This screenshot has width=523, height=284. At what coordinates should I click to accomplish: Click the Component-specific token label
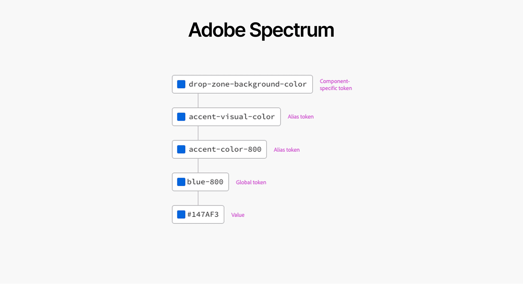(x=336, y=85)
